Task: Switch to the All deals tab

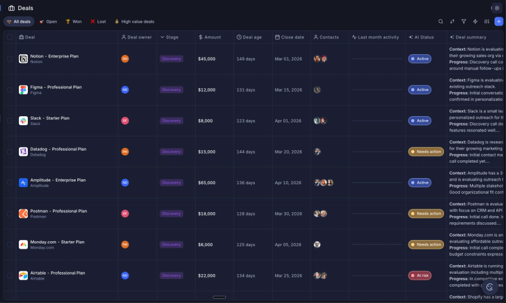Action: coord(19,21)
